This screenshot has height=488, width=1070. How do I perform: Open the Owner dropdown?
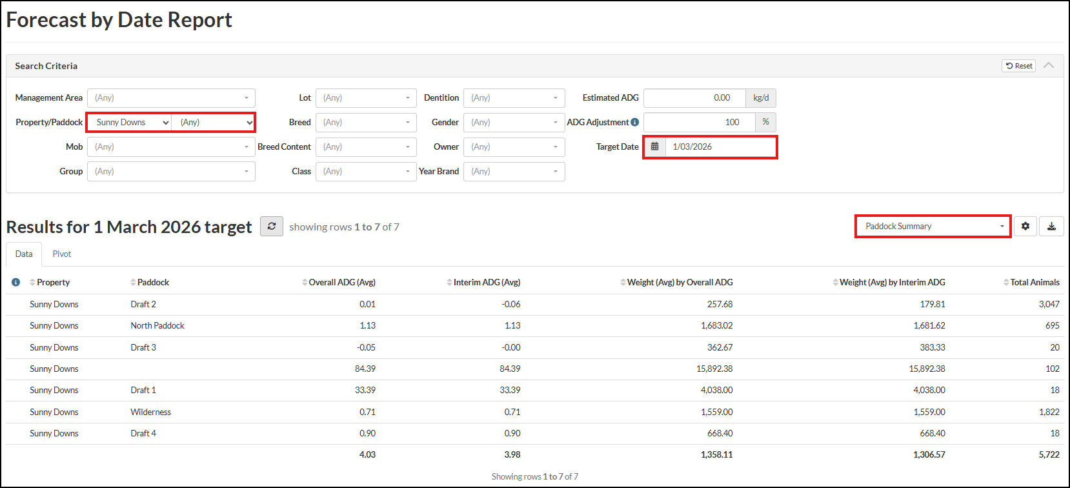click(x=514, y=147)
